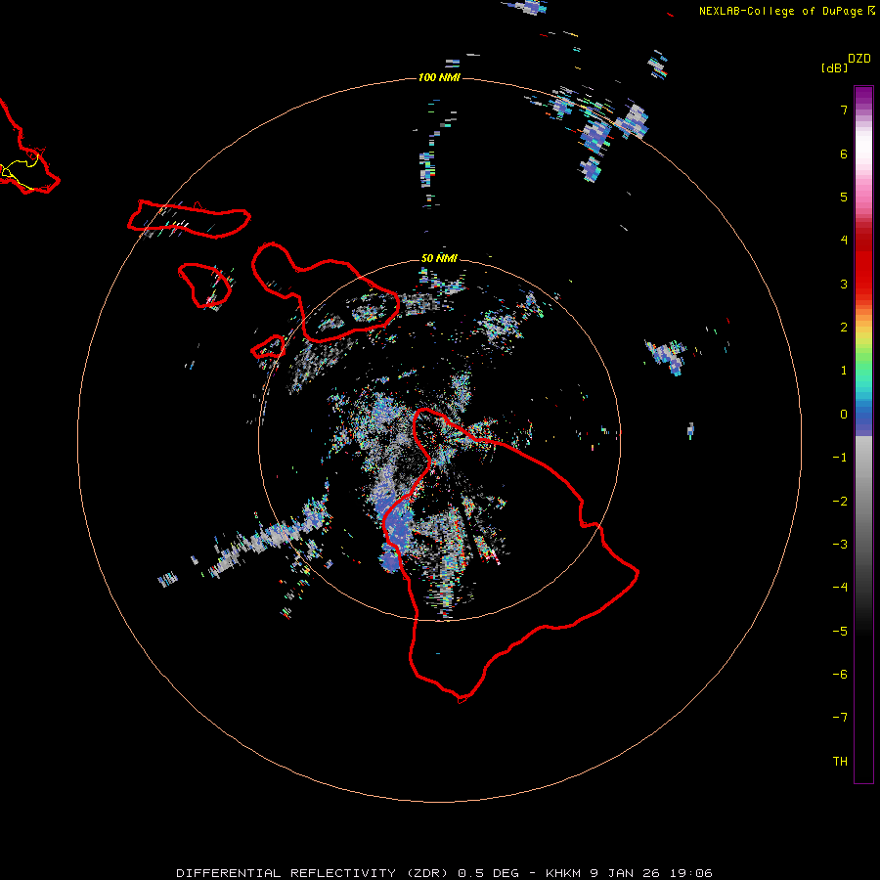Click the [dB] unit label
Screen dimensions: 880x880
[x=835, y=67]
